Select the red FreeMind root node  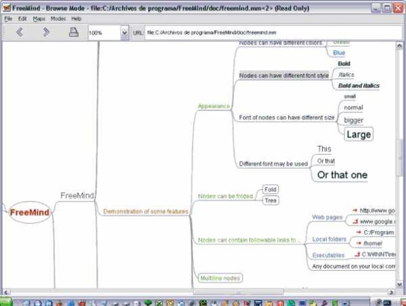coord(30,212)
